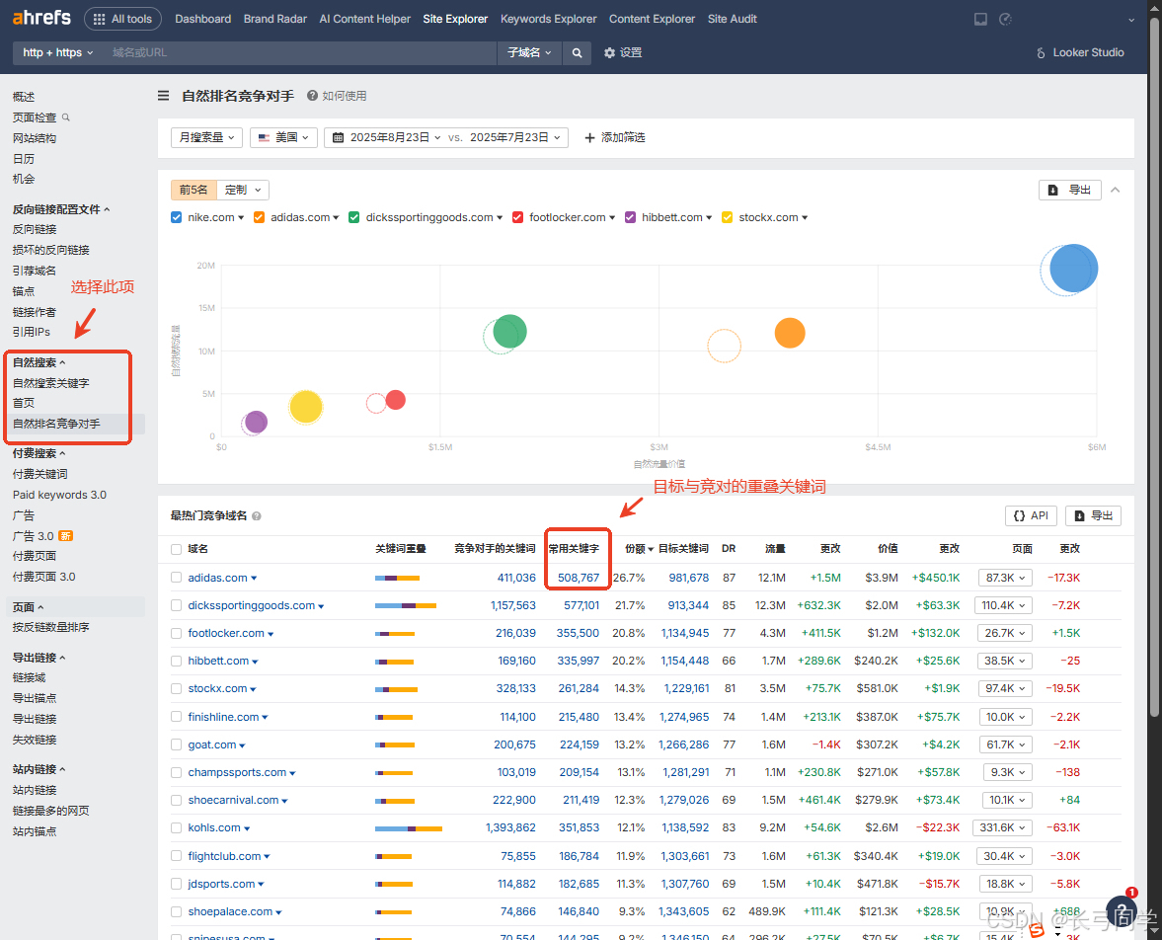Click the chart 导出 export button
The width and height of the screenshot is (1162, 940).
pyautogui.click(x=1069, y=190)
